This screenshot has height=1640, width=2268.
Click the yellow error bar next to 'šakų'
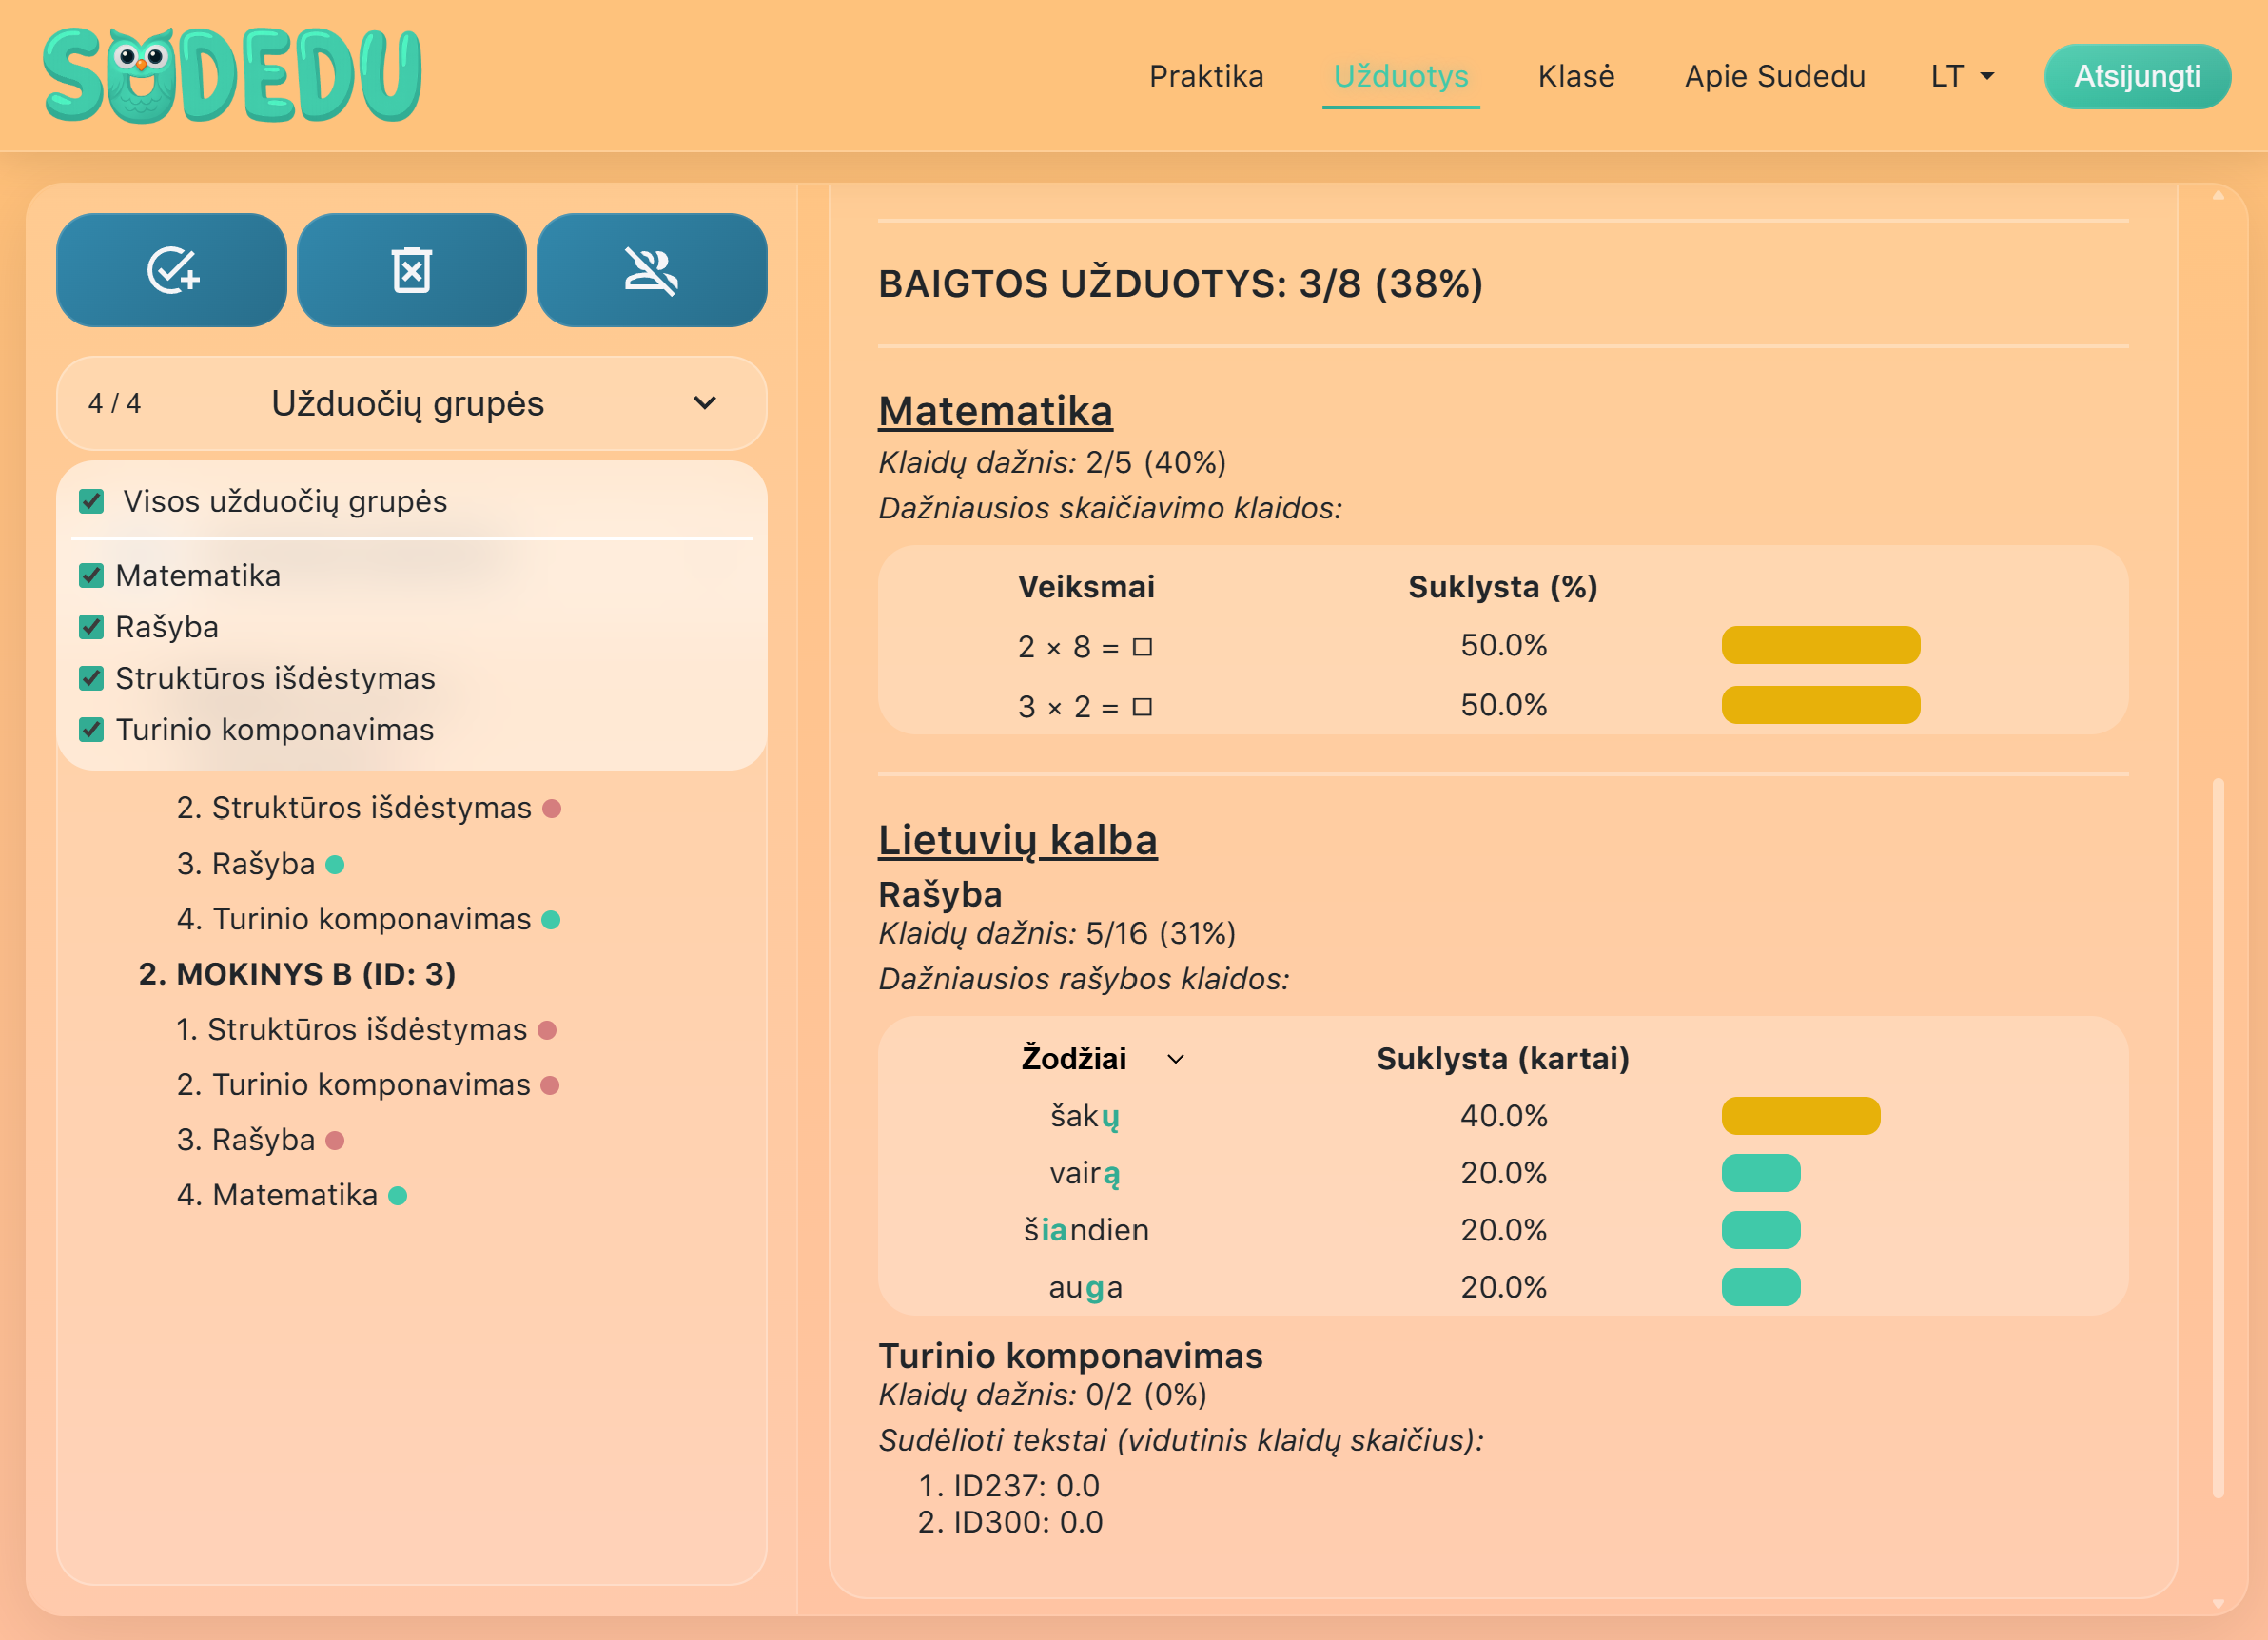click(1800, 1116)
